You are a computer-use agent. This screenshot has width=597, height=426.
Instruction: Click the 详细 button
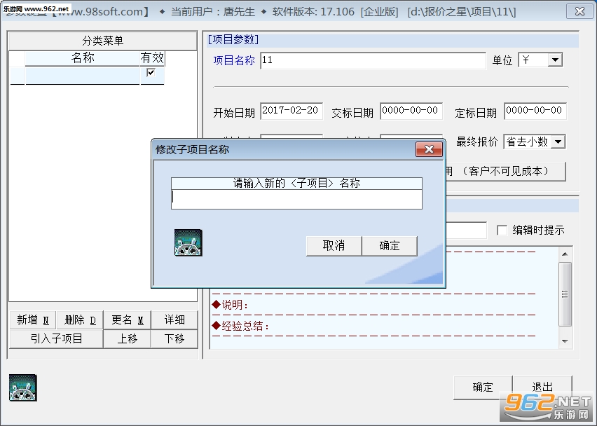pos(174,319)
